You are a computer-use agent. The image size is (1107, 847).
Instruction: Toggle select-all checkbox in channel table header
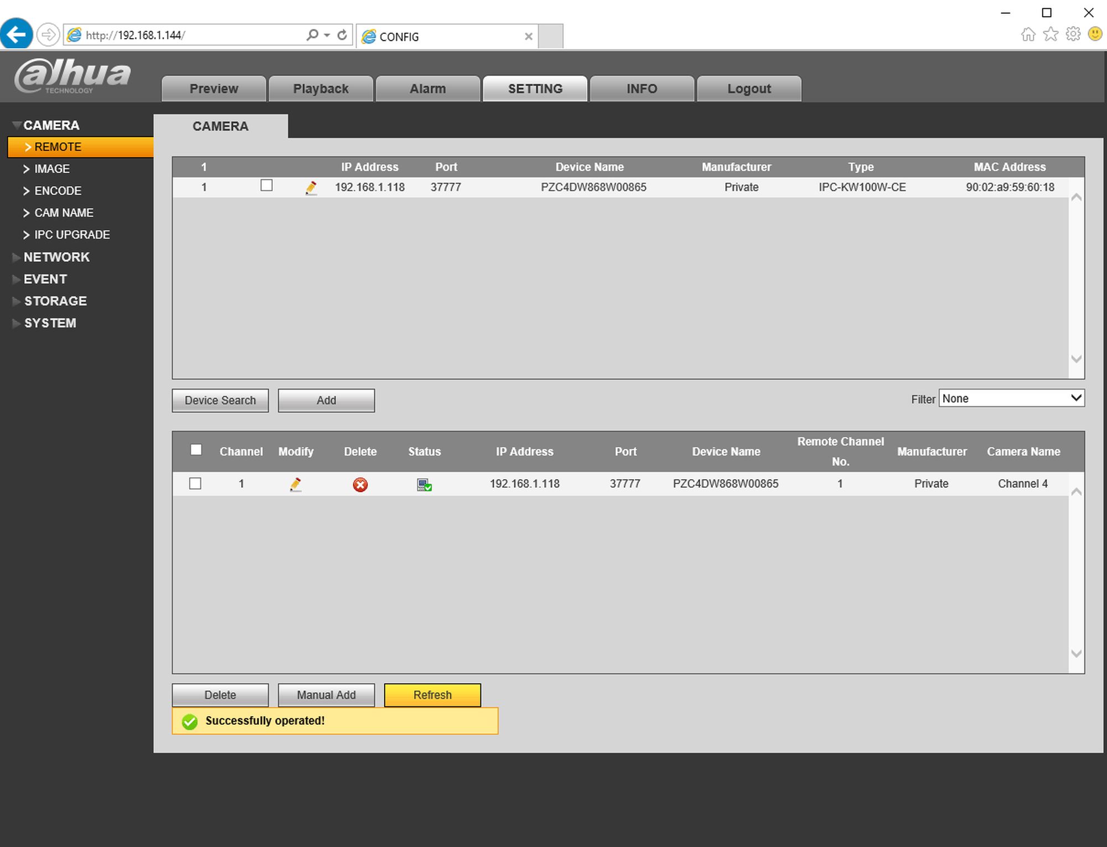tap(196, 450)
